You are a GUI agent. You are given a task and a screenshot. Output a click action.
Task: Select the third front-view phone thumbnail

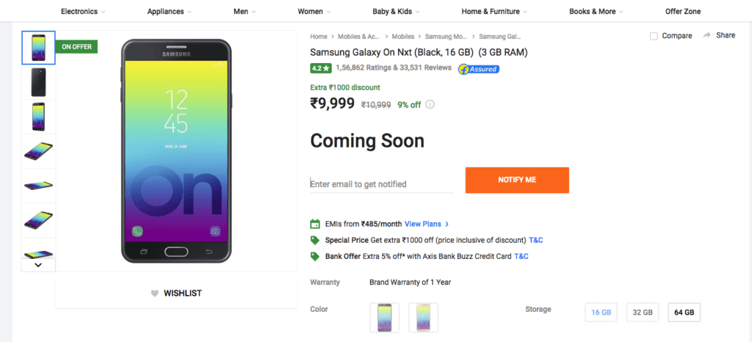tap(38, 117)
